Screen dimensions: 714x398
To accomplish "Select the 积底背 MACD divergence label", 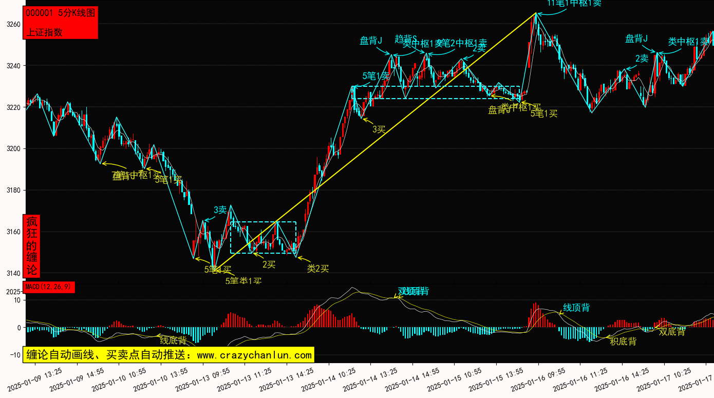I will coord(623,341).
